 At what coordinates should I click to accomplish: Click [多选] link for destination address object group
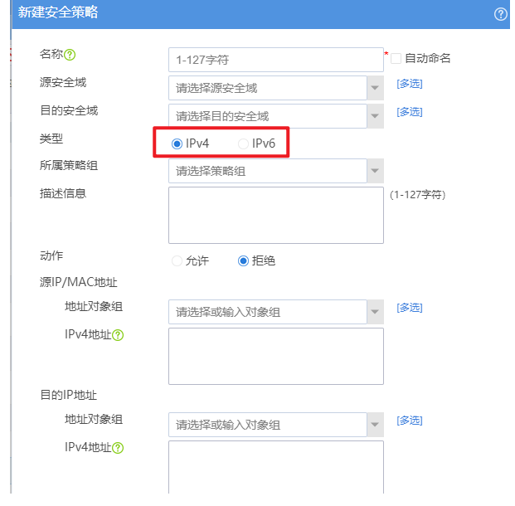click(x=409, y=421)
